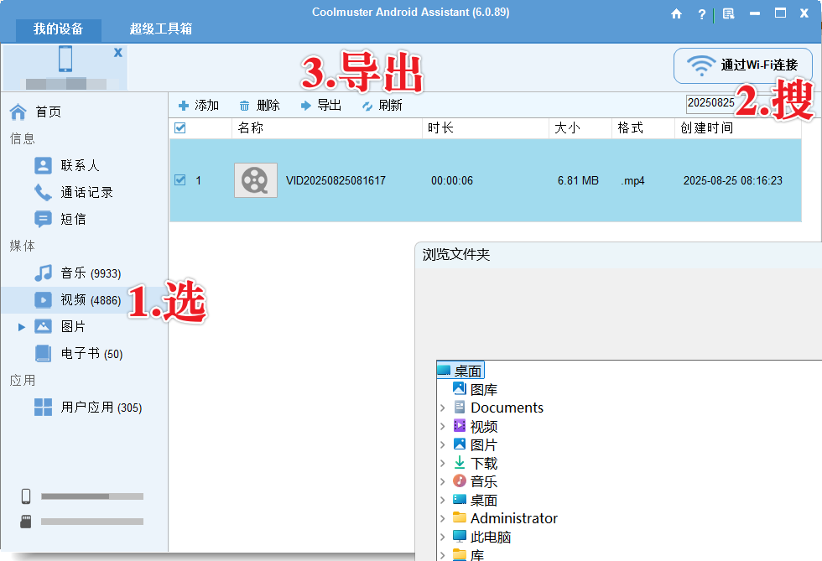Uncheck the VID20250825081617 row checkbox
The width and height of the screenshot is (822, 561).
pos(179,180)
